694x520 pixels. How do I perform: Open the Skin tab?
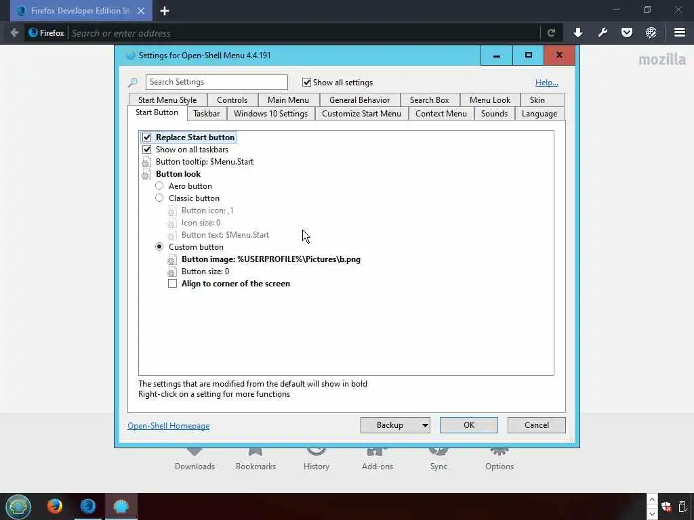tap(537, 100)
